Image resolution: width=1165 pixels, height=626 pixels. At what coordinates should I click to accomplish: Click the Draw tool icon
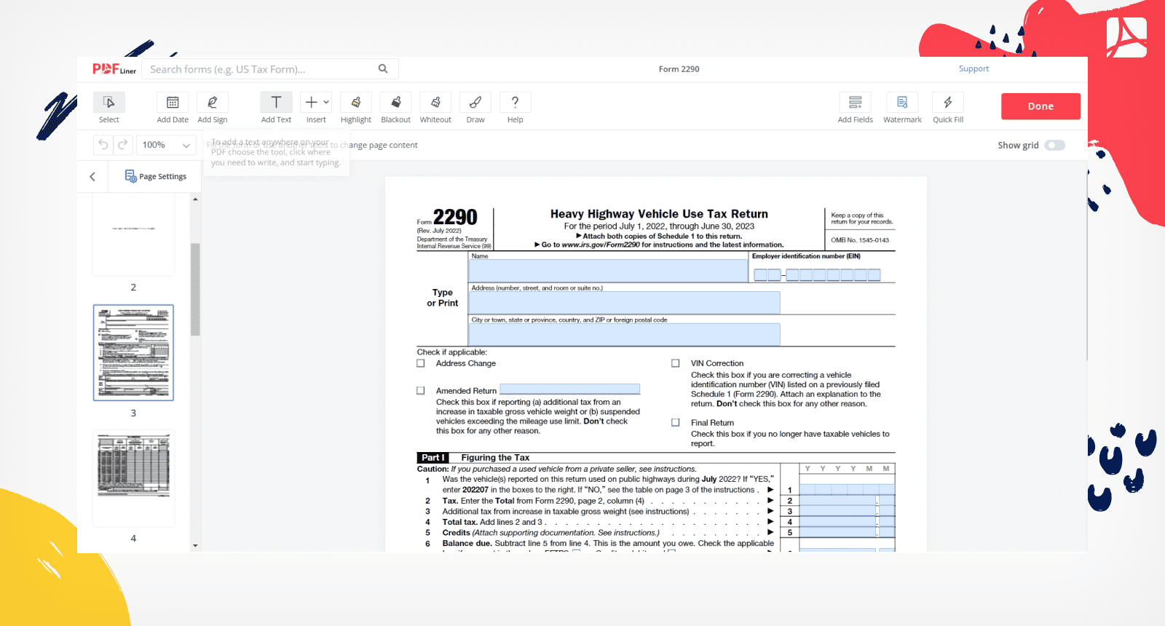pyautogui.click(x=475, y=103)
